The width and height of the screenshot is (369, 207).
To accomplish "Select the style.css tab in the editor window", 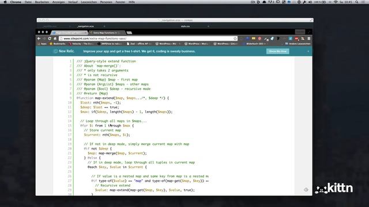I will pos(186,26).
